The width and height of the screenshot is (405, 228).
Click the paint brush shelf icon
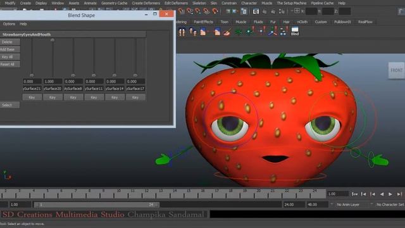click(x=227, y=32)
